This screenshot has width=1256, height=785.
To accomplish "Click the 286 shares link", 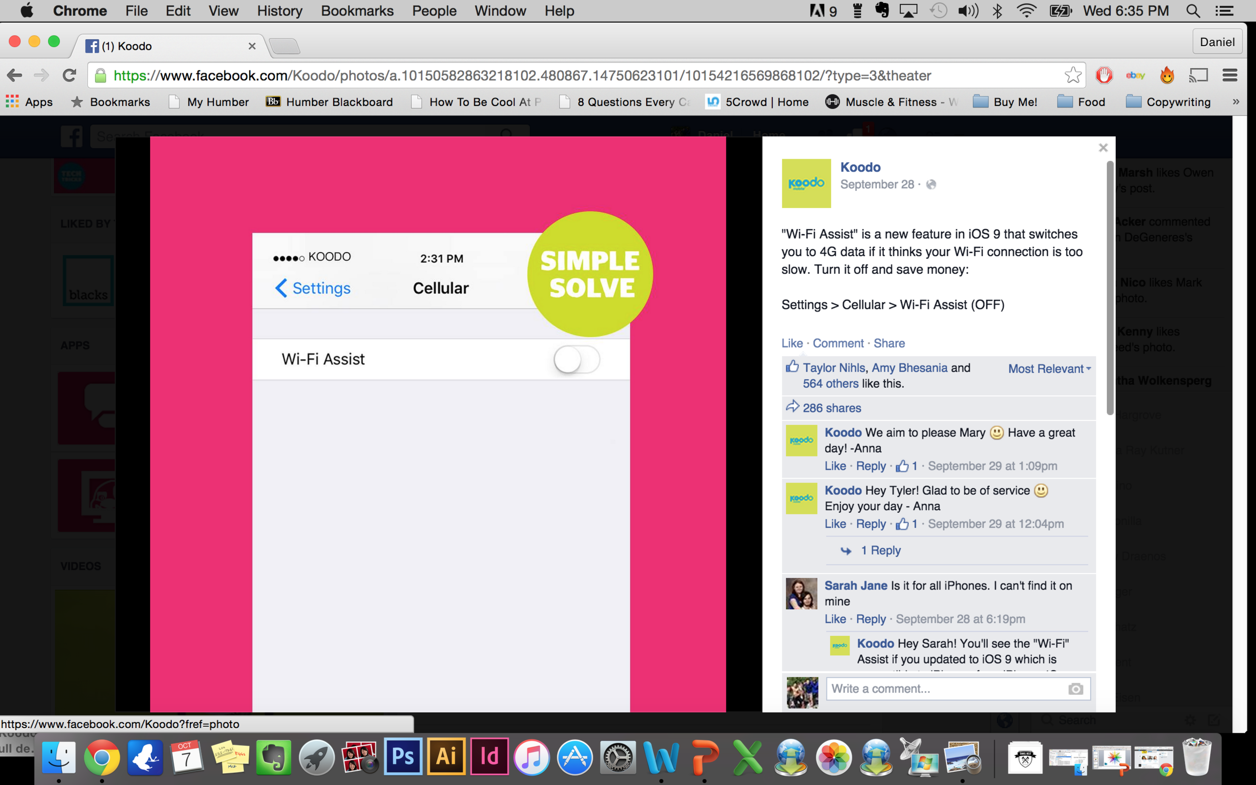I will (x=831, y=408).
